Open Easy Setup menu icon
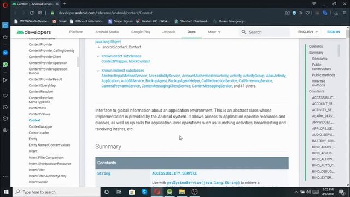Screen dimensions: 350x197 point(345,13)
